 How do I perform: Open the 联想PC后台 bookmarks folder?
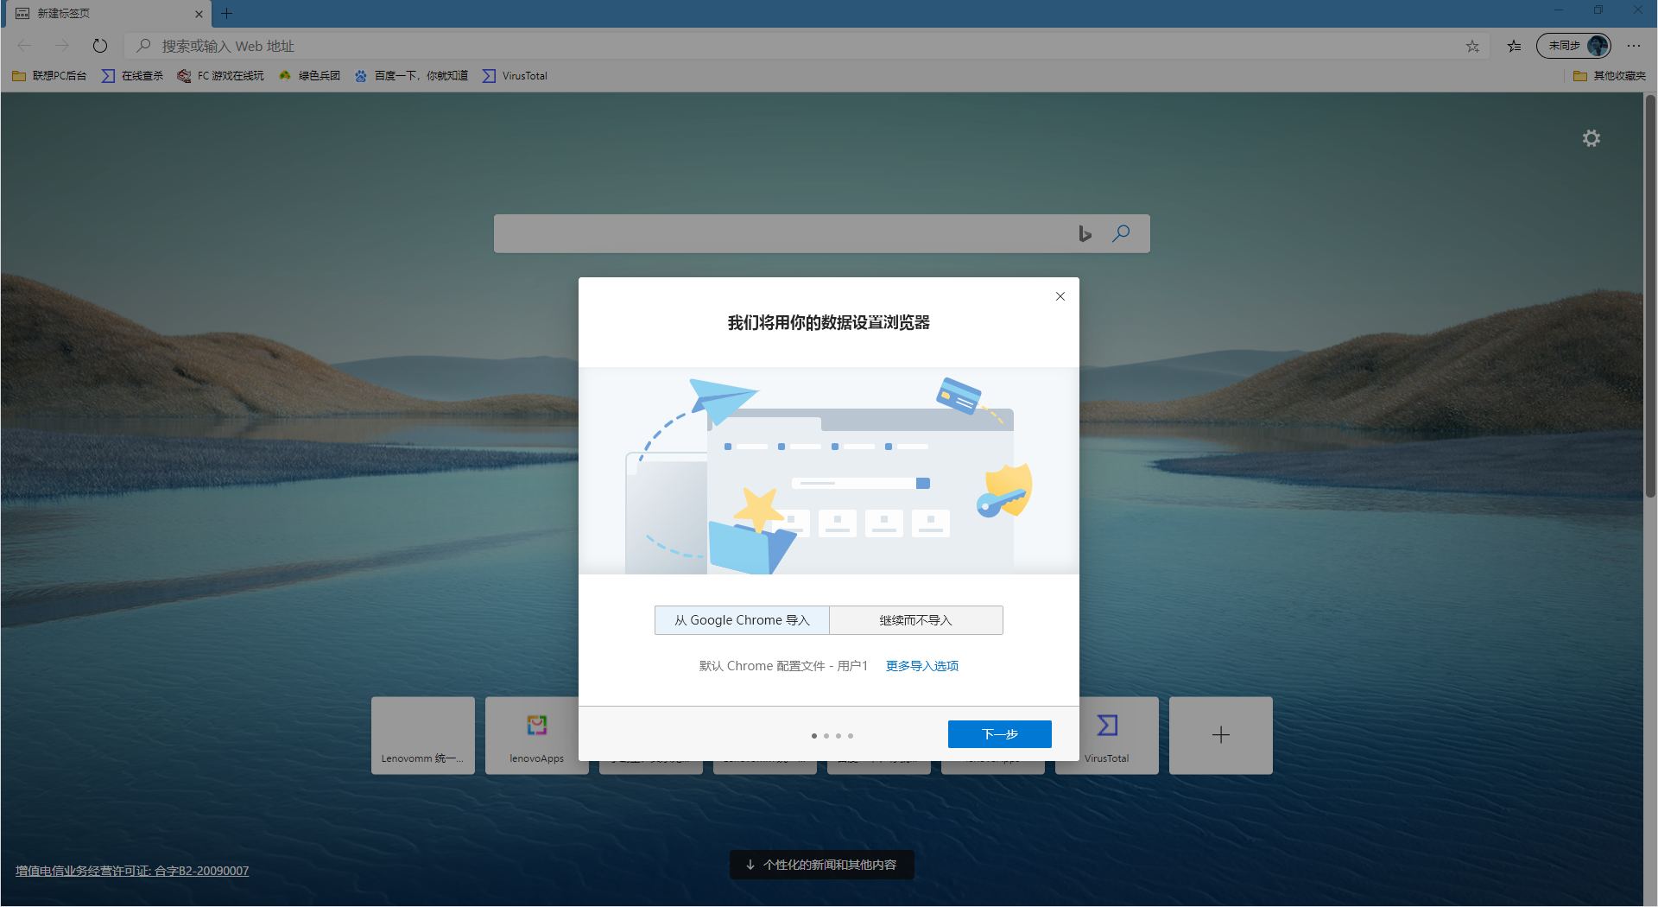tap(47, 76)
